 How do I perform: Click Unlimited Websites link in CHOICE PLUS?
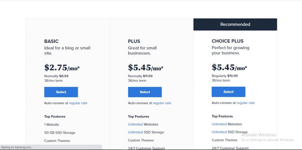click(x=219, y=124)
